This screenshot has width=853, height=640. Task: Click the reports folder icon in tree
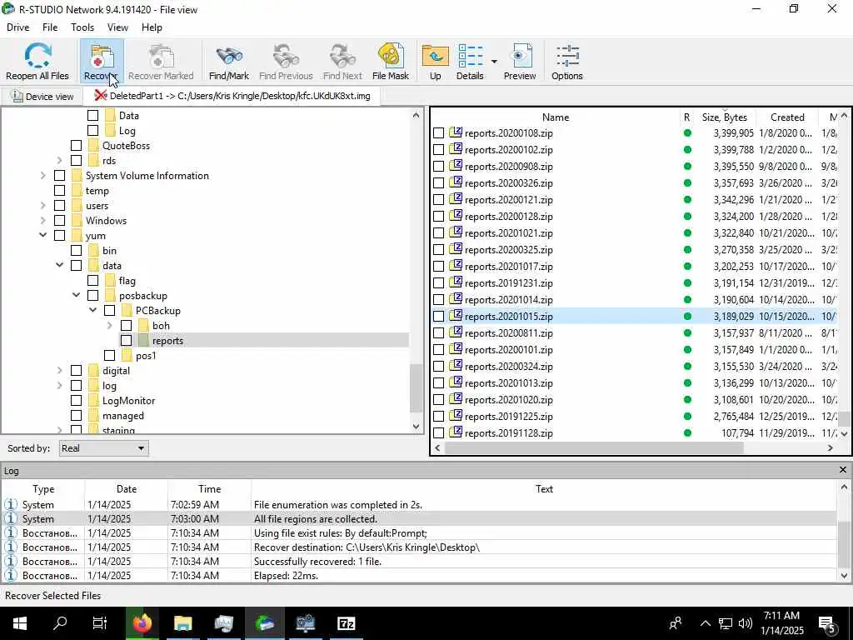tap(143, 341)
